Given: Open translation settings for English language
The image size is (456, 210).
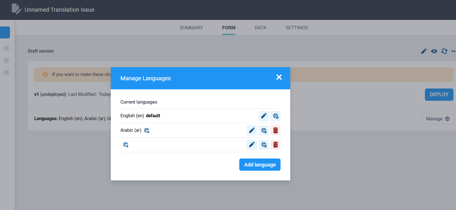Looking at the screenshot, I should point(275,116).
